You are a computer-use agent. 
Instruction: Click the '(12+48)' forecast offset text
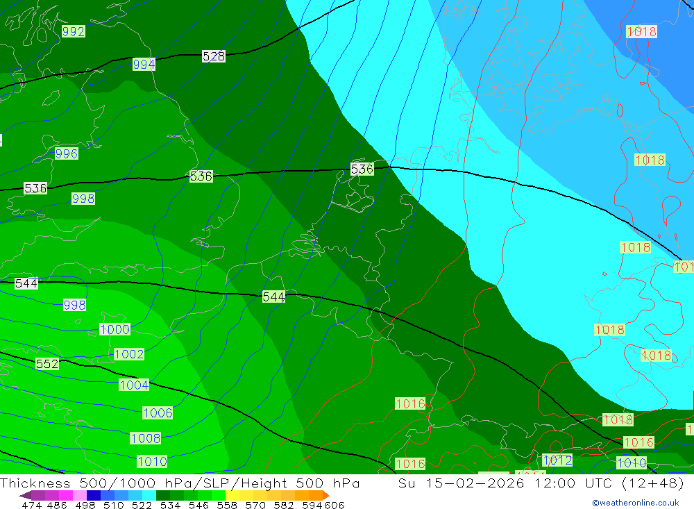point(653,483)
